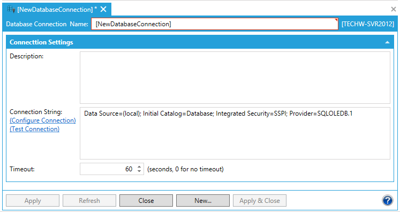Screen dimensions: 400x212
Task: Click the database icon on the tab
Action: [11, 9]
